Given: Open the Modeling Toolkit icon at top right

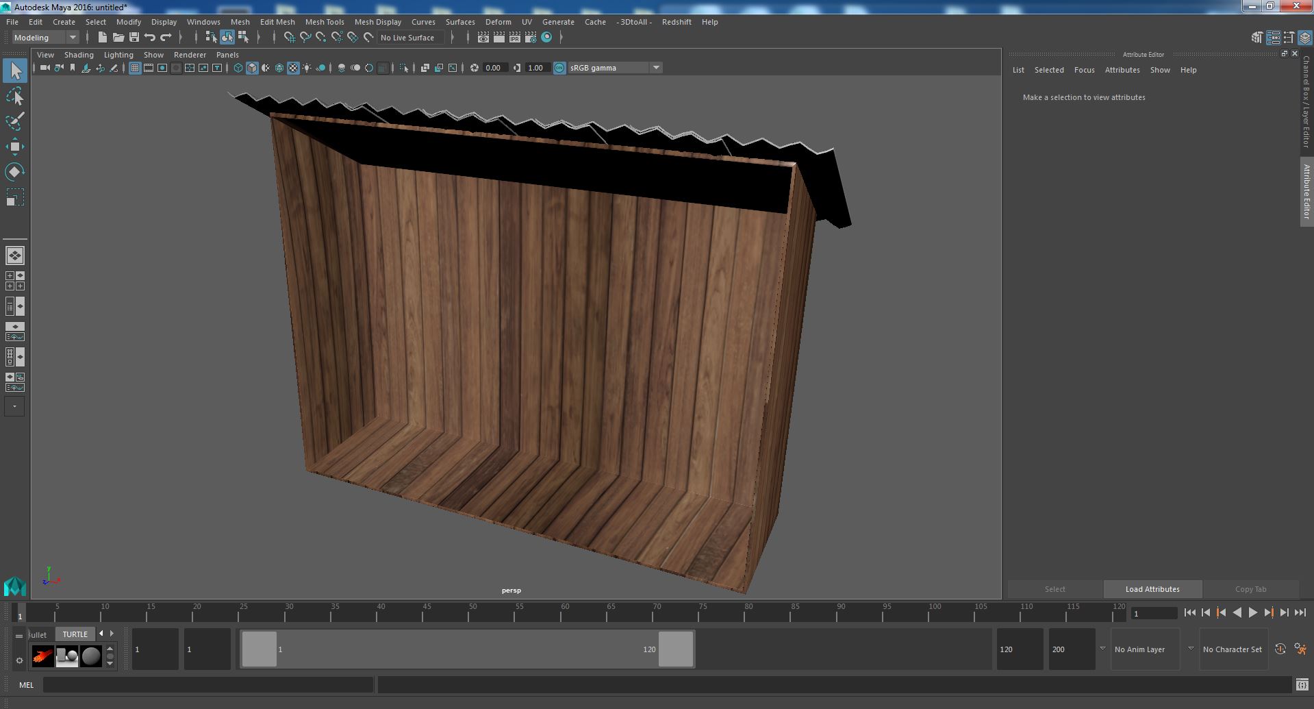Looking at the screenshot, I should (1257, 38).
